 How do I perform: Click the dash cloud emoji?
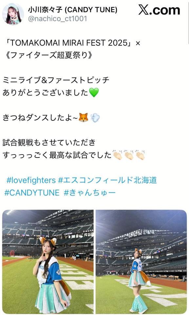[x=95, y=117]
